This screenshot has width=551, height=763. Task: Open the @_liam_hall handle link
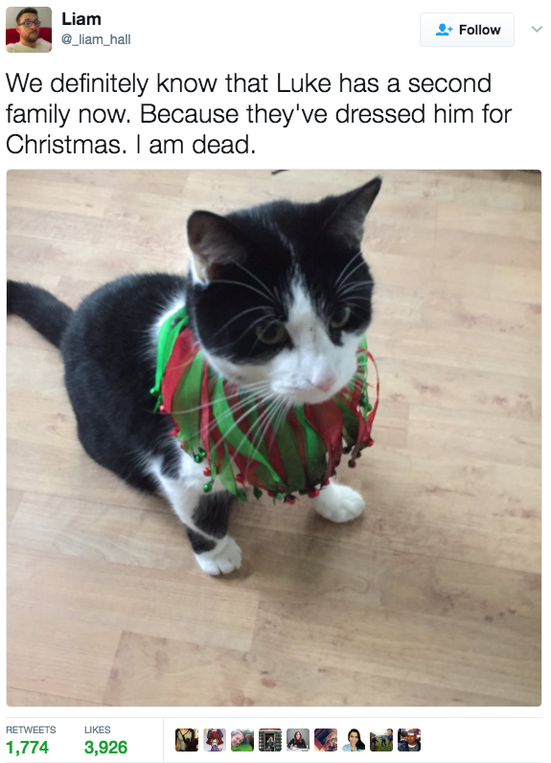96,39
